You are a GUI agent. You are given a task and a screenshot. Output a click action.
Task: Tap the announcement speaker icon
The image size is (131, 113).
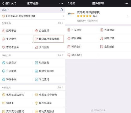tap(3, 16)
